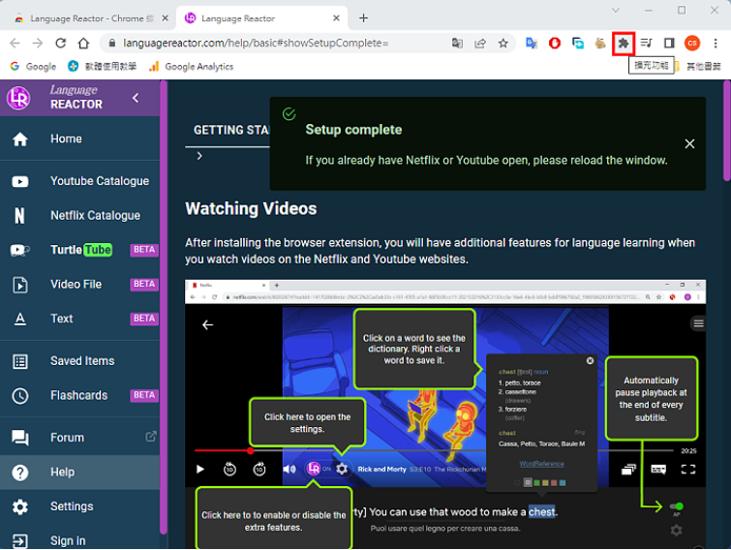This screenshot has width=731, height=550.
Task: Close the active Language Reactor tab
Action: pos(337,18)
